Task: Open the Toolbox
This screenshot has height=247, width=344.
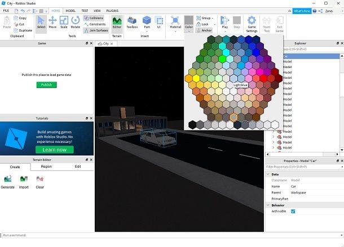Action: point(132,23)
